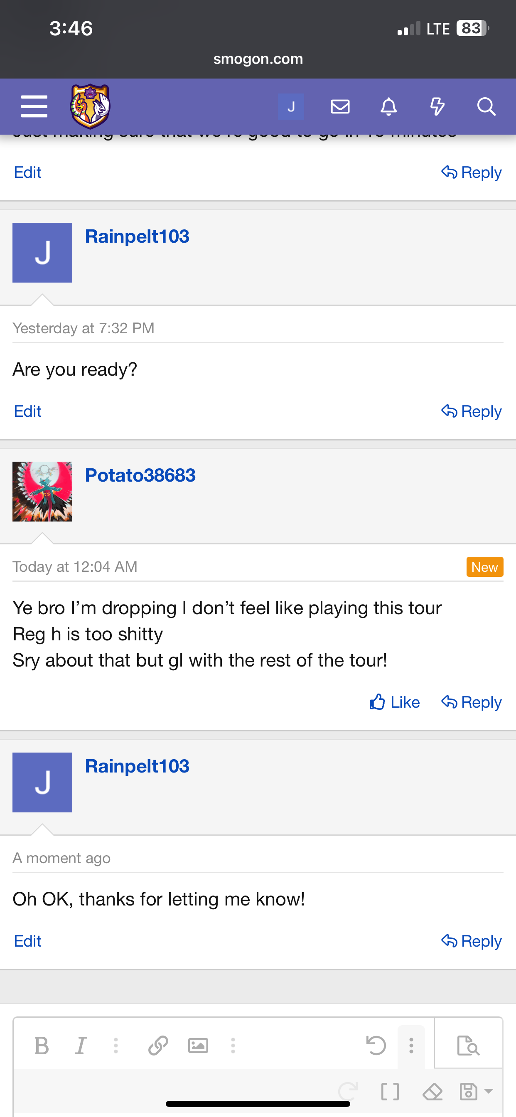The width and height of the screenshot is (516, 1117).
Task: Open the hamburger navigation menu
Action: [x=34, y=107]
